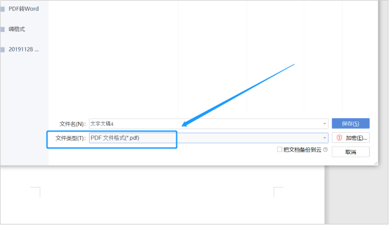
Task: Expand the file name dropdown arrow
Action: coord(325,124)
